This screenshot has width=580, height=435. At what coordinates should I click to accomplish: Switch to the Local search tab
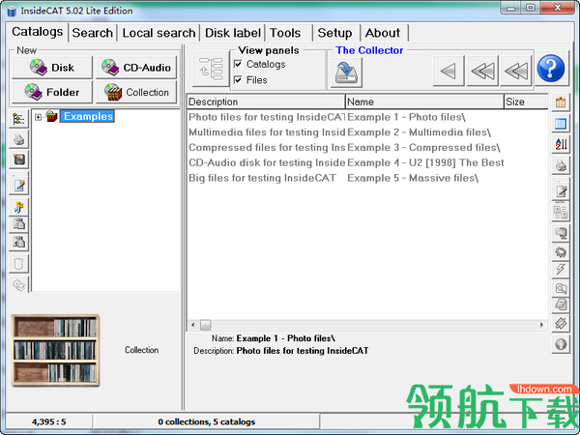pyautogui.click(x=159, y=33)
